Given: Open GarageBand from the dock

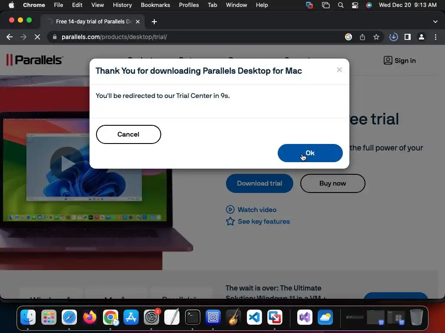Looking at the screenshot, I should tap(234, 317).
